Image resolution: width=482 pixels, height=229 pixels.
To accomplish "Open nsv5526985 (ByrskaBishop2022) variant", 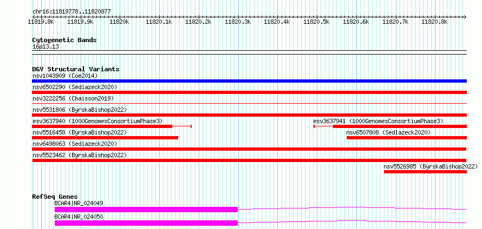I will (x=431, y=166).
